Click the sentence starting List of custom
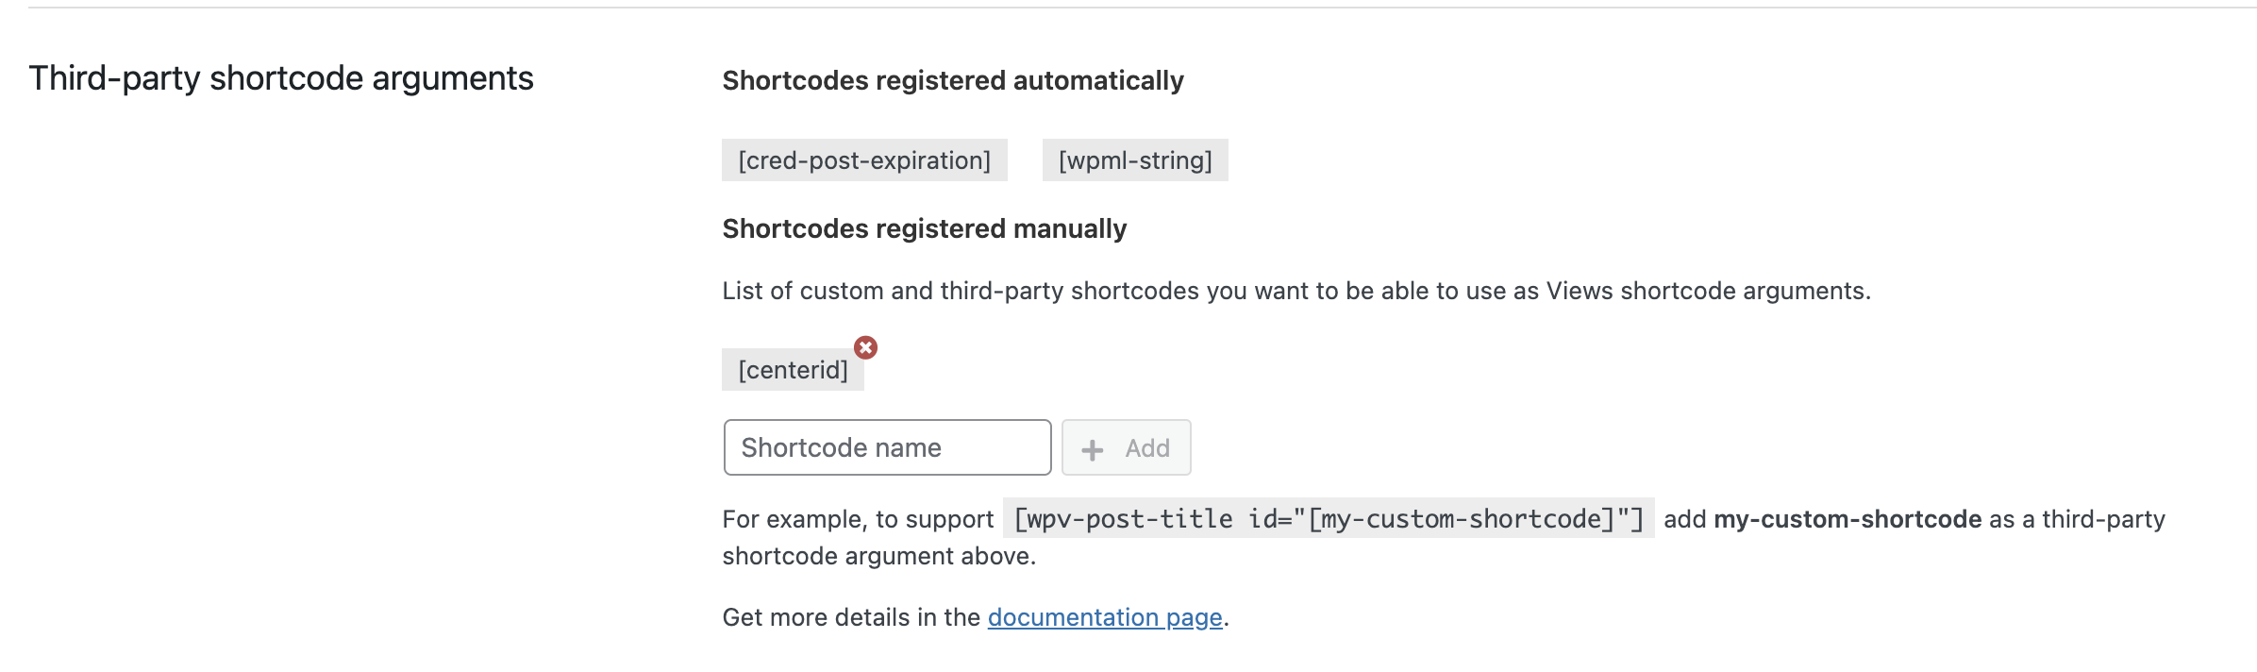2257x672 pixels. point(1296,291)
